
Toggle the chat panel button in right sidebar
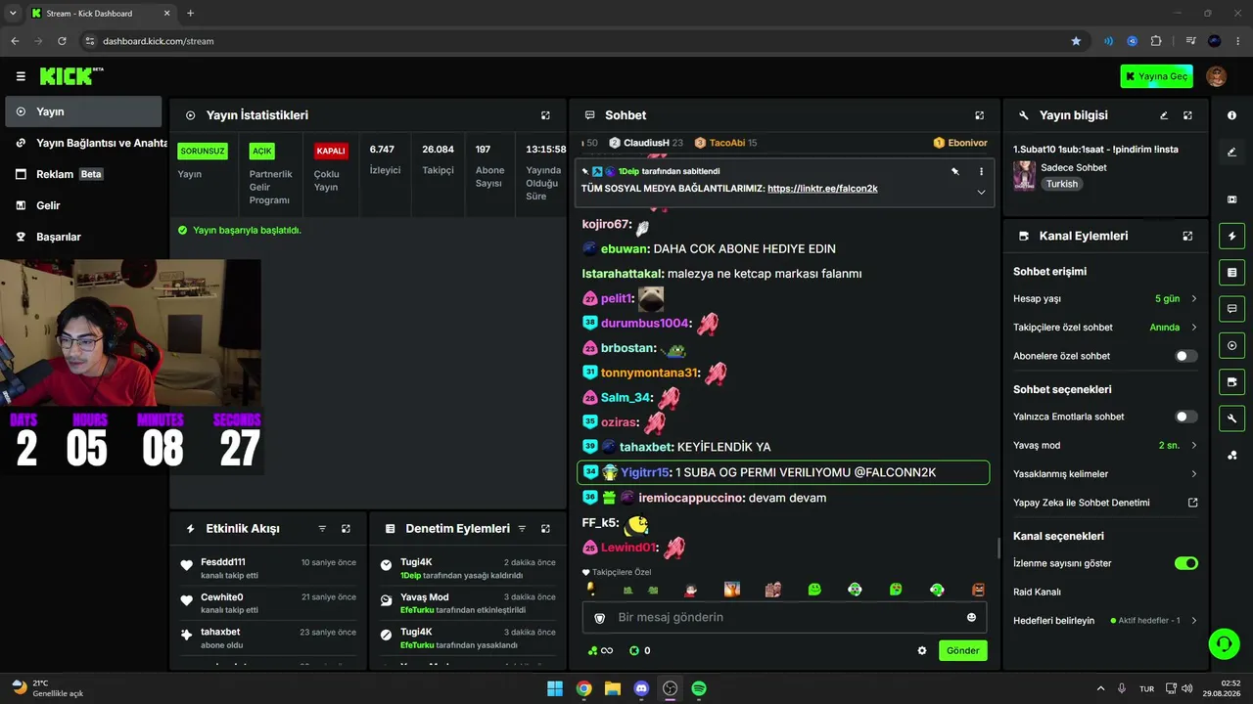(x=1231, y=309)
